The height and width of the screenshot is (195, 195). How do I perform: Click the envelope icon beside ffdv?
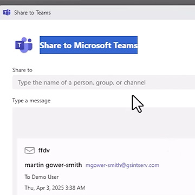(x=29, y=151)
